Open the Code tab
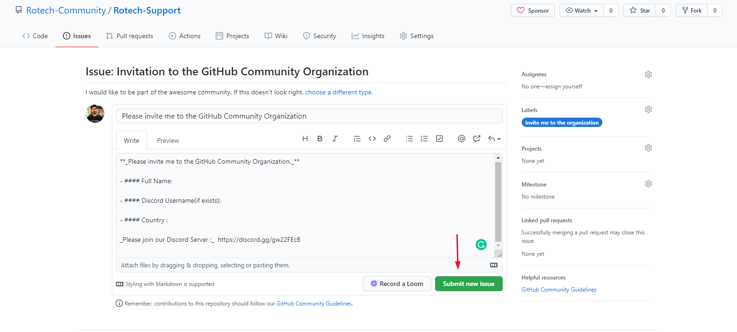The height and width of the screenshot is (332, 737). 35,36
